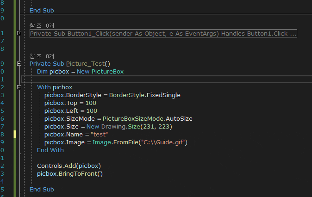Click the Controls.Add(picbox) statement
Image resolution: width=312 pixels, height=197 pixels.
click(x=69, y=166)
